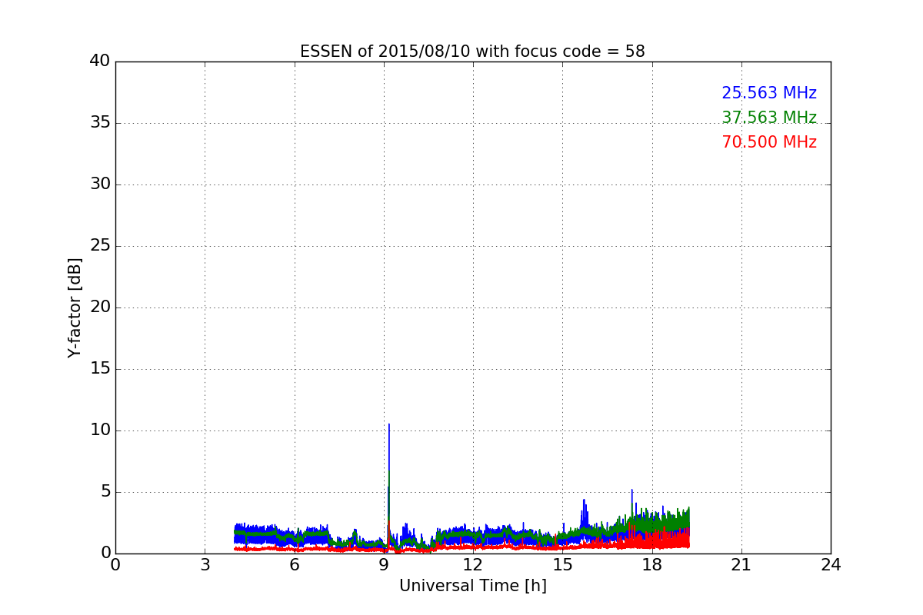Image resolution: width=923 pixels, height=615 pixels.
Task: Click x-axis tick label 15
Action: click(x=562, y=564)
